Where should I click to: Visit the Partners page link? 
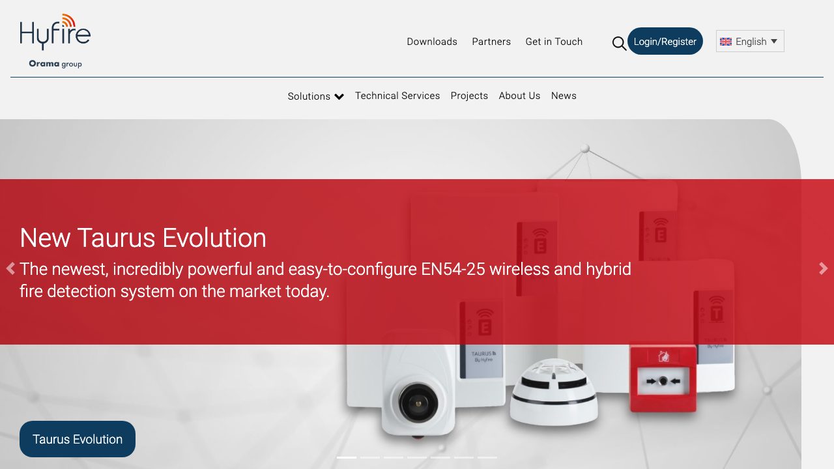[x=491, y=42]
